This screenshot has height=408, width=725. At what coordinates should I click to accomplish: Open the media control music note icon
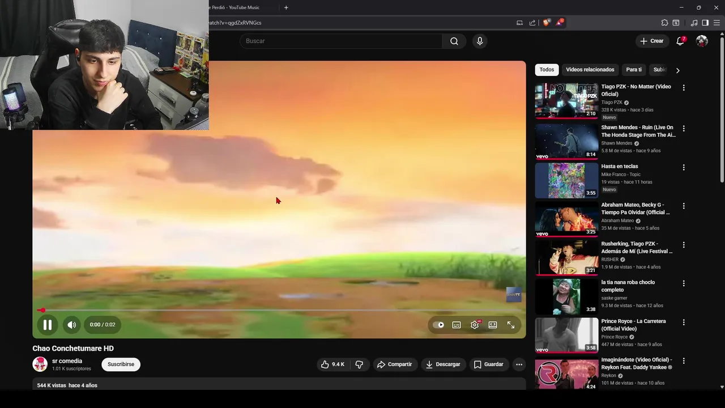point(694,23)
